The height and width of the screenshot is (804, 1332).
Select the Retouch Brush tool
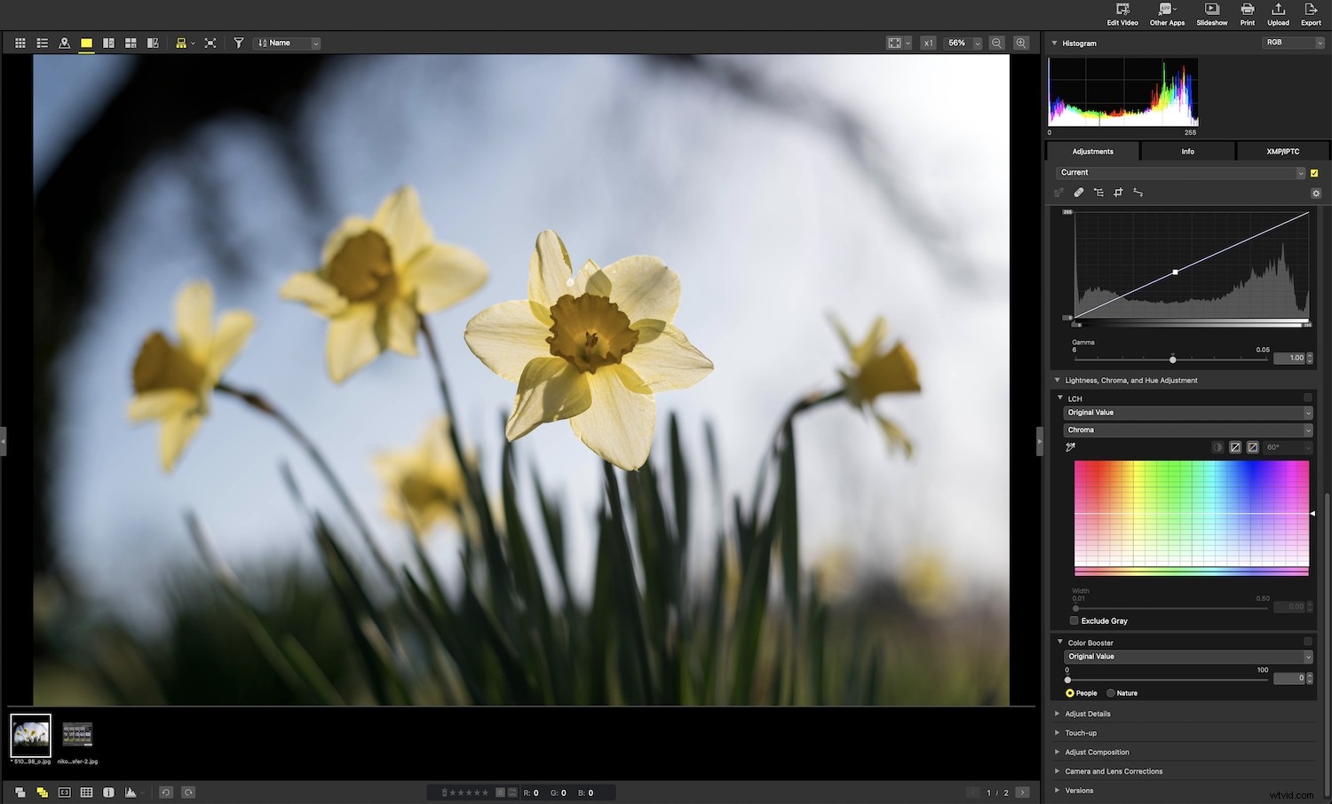click(1079, 193)
